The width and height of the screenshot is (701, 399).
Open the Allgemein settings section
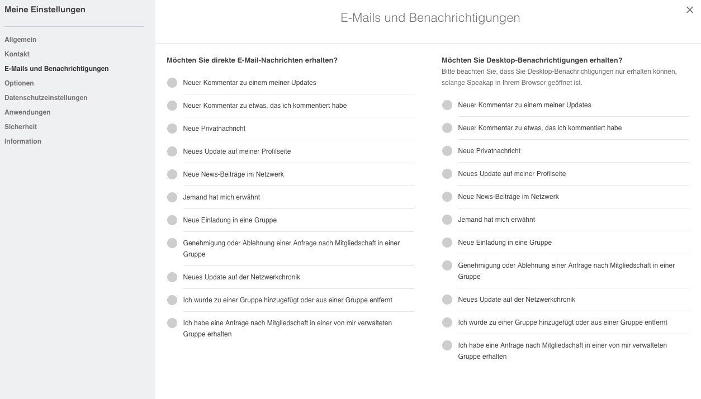click(x=21, y=40)
